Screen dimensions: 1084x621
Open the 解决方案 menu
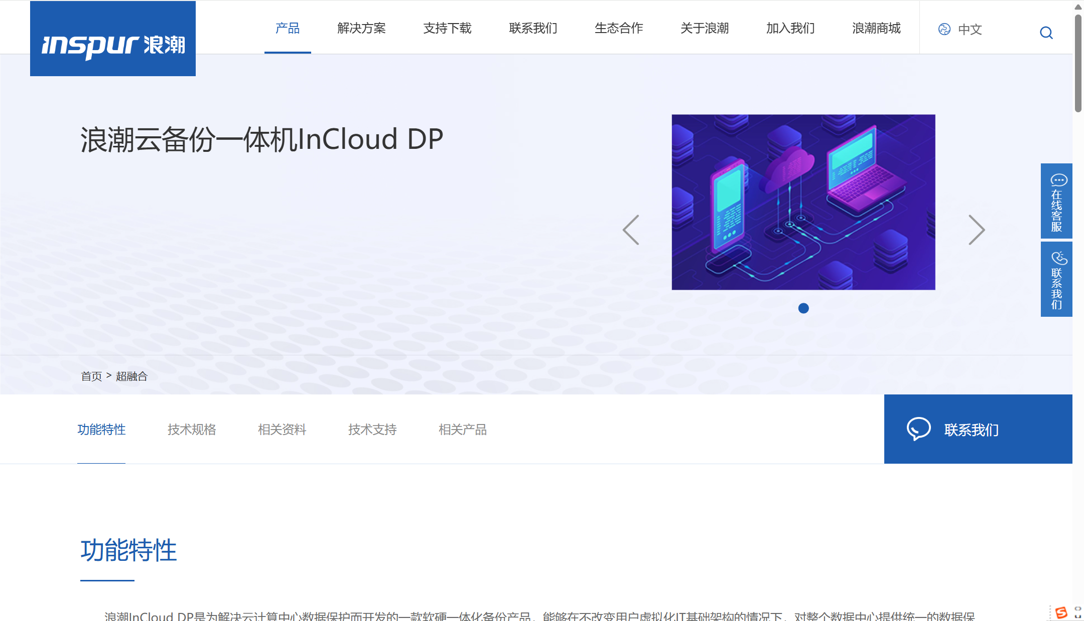point(362,29)
